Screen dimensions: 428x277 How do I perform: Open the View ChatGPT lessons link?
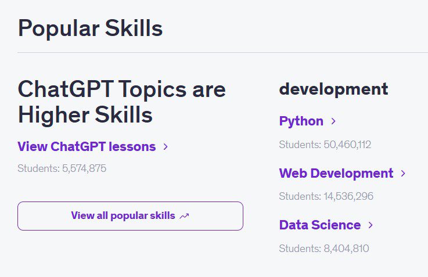click(x=87, y=147)
